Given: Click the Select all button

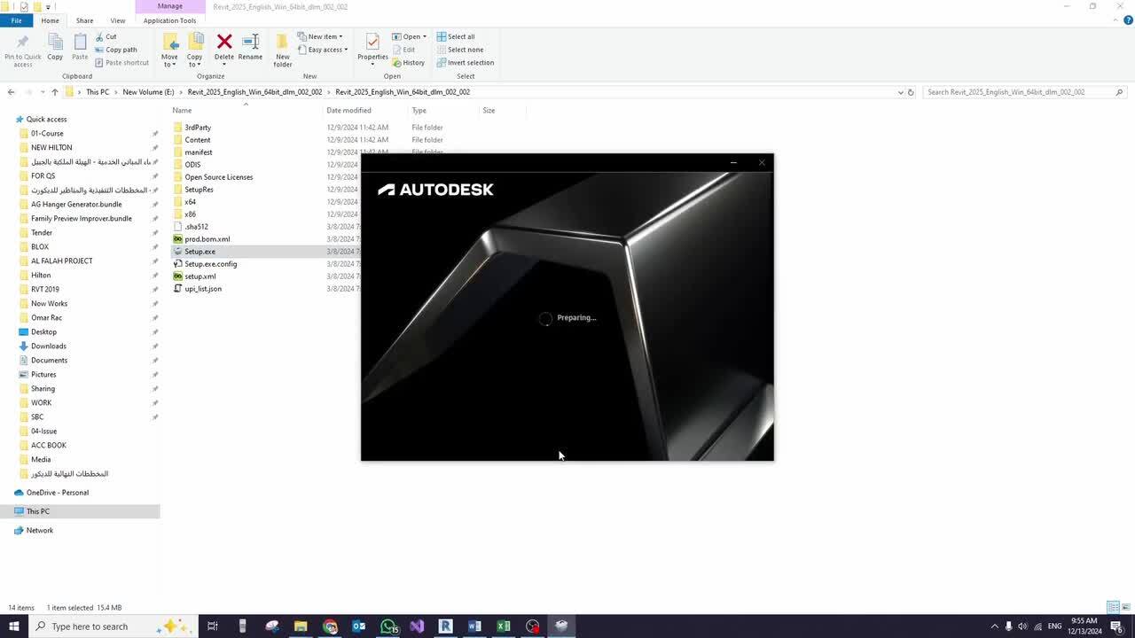Looking at the screenshot, I should click(x=456, y=36).
